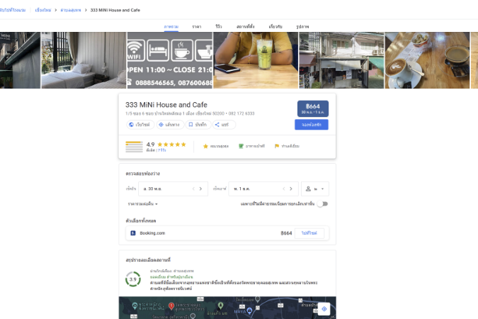
Task: Open the 7 reviews link
Action: point(161,150)
